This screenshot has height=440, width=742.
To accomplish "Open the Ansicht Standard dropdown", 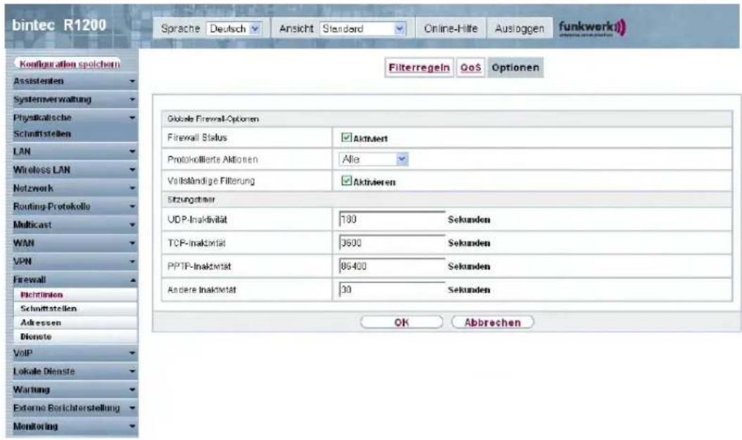I will point(363,29).
